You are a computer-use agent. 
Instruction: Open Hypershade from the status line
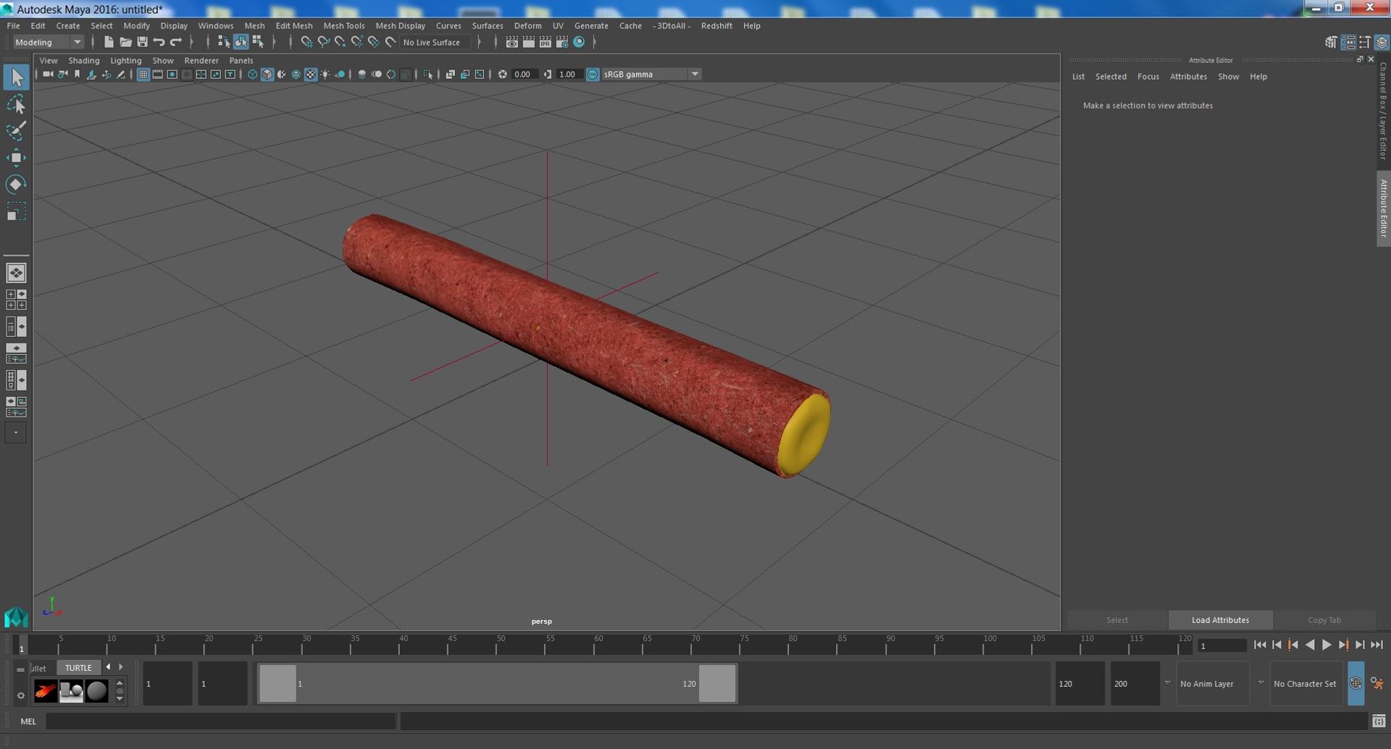coord(579,42)
